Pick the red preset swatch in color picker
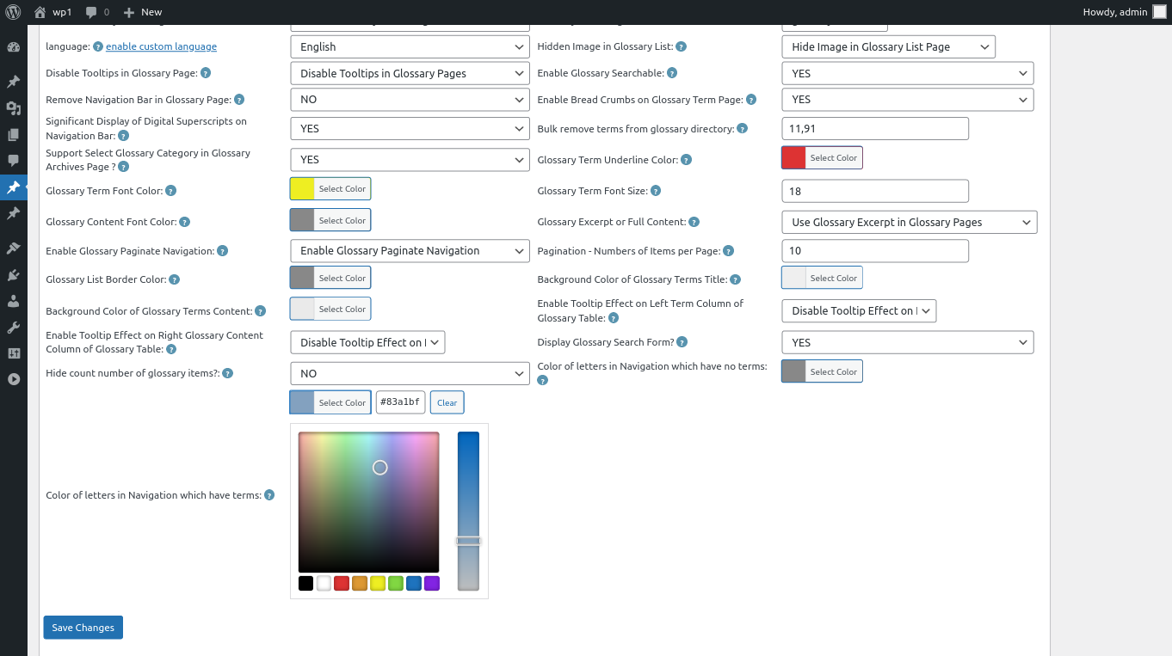This screenshot has height=656, width=1172. (x=342, y=584)
